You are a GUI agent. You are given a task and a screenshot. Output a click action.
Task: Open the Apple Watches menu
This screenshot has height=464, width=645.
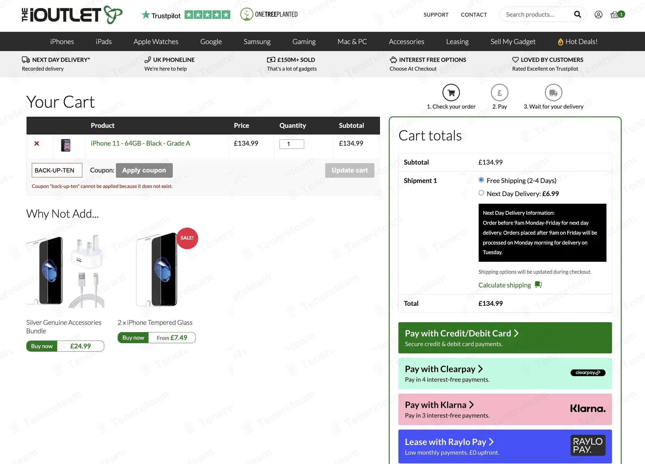[x=156, y=42]
